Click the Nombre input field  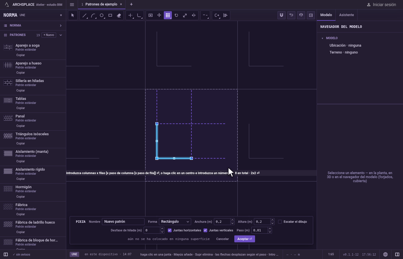(x=123, y=222)
